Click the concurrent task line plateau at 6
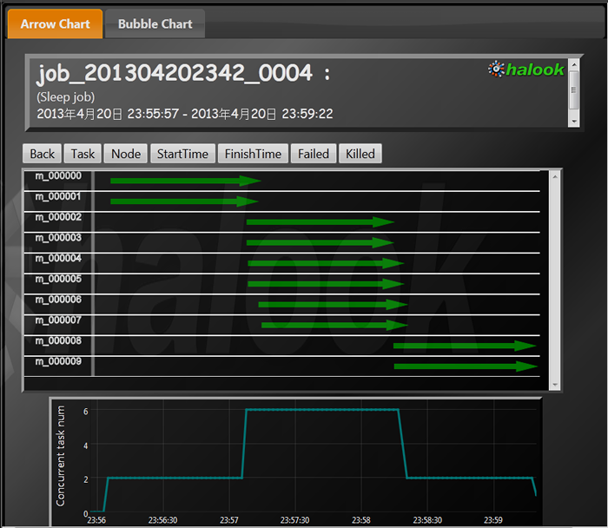 (x=322, y=409)
